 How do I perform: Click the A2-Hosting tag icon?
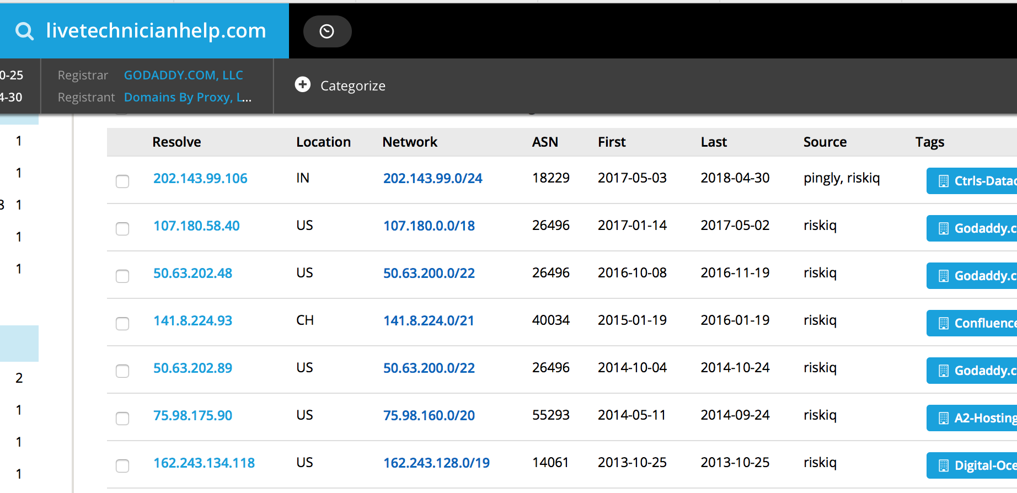coord(944,418)
